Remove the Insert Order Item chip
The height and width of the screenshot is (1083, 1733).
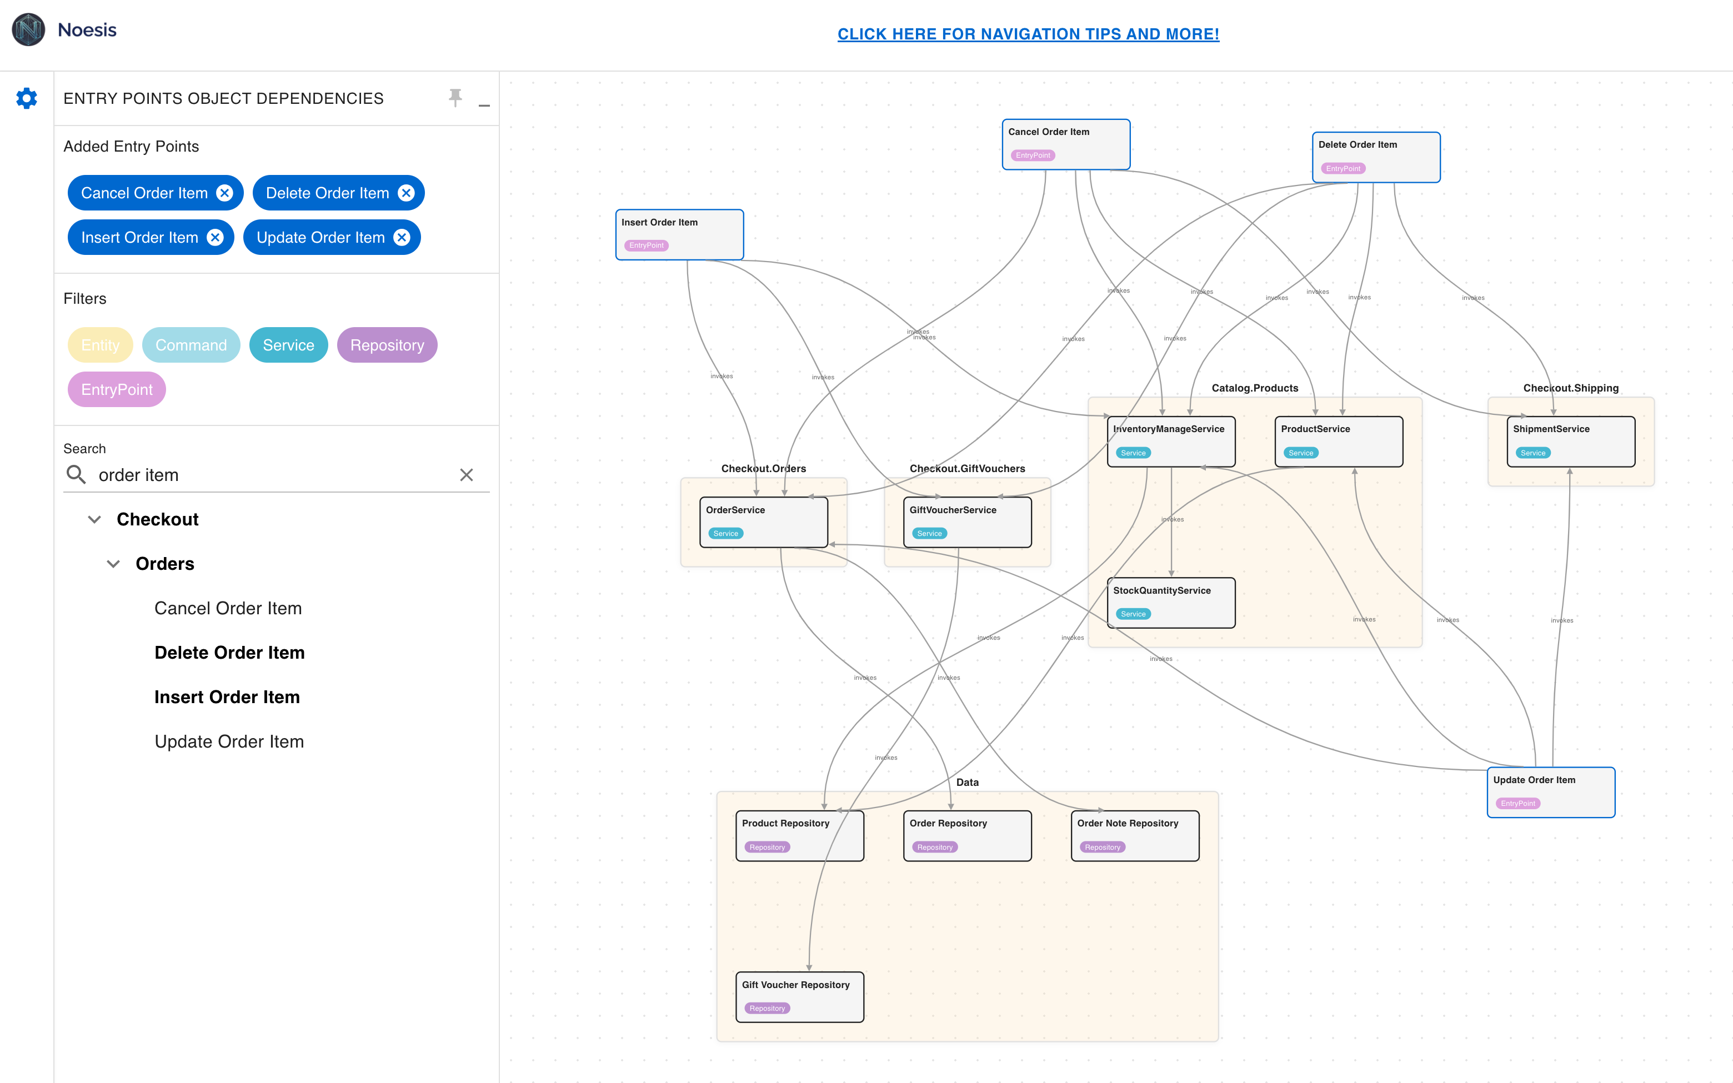tap(215, 237)
